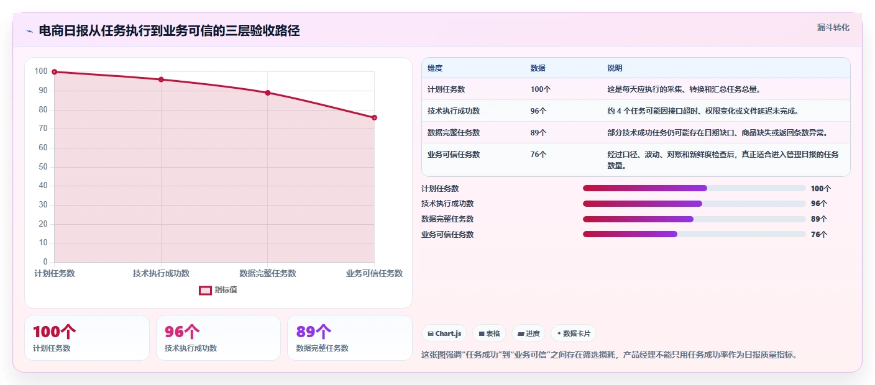Open the 96个 技术执行成功数 data card
The width and height of the screenshot is (875, 385).
219,338
